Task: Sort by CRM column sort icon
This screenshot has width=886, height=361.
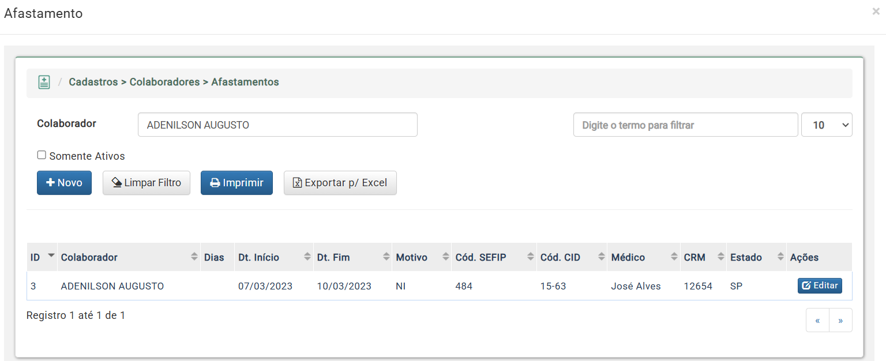Action: coord(720,257)
